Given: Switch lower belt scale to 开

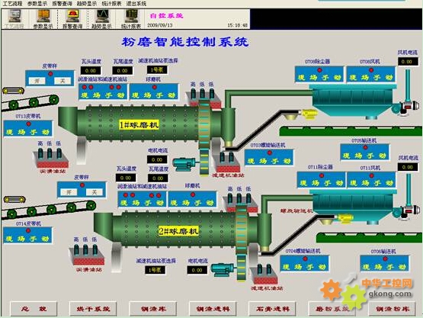Looking at the screenshot, I should [69, 192].
